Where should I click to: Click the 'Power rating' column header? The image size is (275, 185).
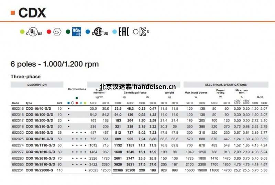[220, 91]
